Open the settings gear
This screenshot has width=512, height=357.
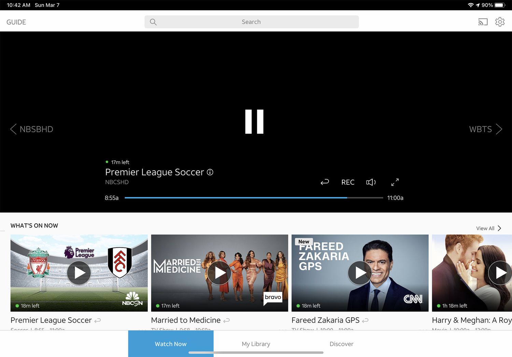(500, 22)
